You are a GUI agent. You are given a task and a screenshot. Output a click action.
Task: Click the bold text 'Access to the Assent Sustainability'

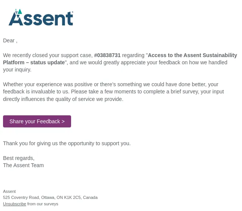(x=192, y=55)
